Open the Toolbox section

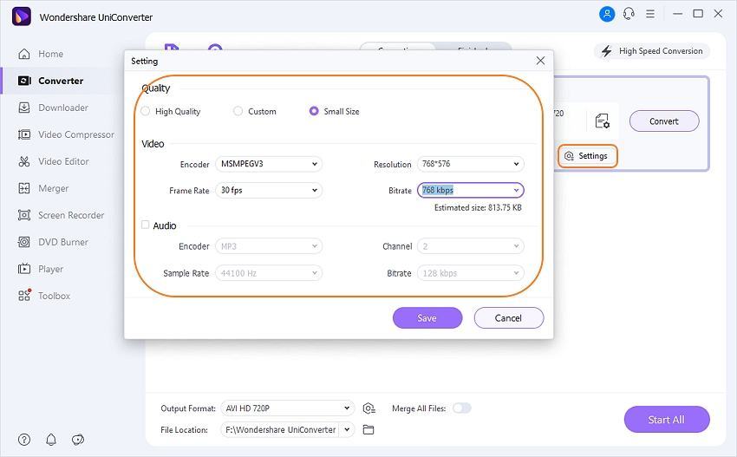point(54,296)
